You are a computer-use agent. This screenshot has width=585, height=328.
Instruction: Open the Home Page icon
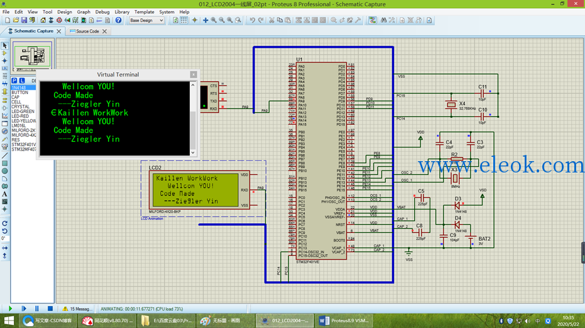pos(43,20)
